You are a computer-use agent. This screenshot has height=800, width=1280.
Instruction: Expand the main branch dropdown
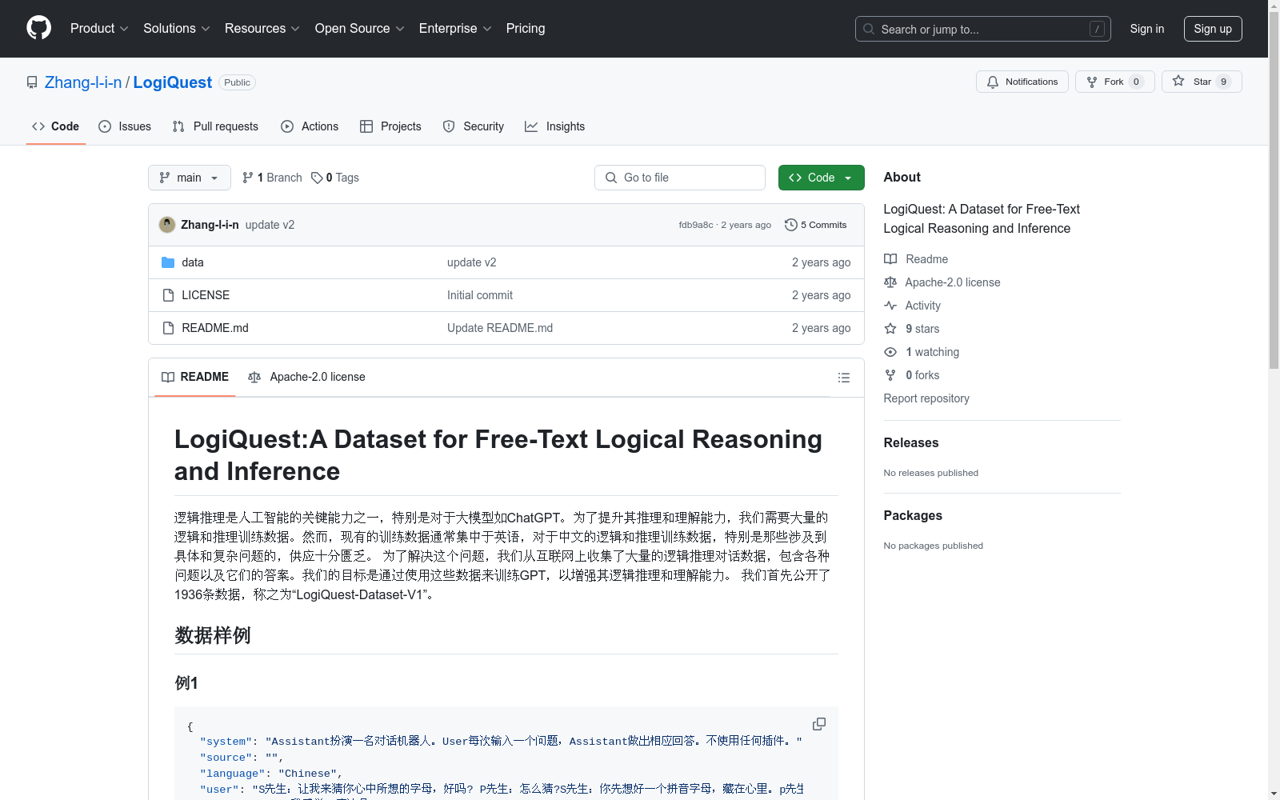[189, 178]
